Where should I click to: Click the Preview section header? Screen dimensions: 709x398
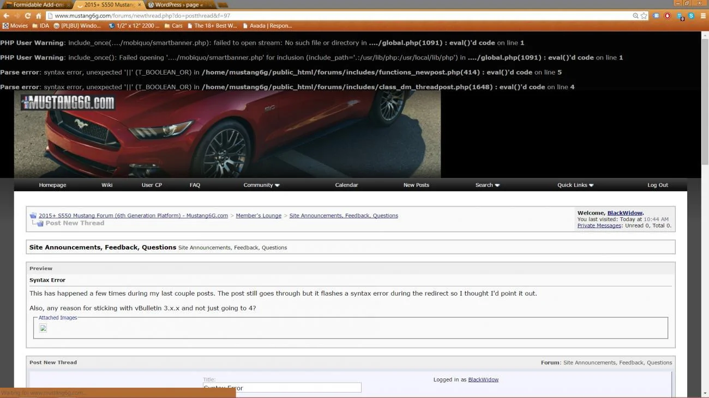pos(351,268)
